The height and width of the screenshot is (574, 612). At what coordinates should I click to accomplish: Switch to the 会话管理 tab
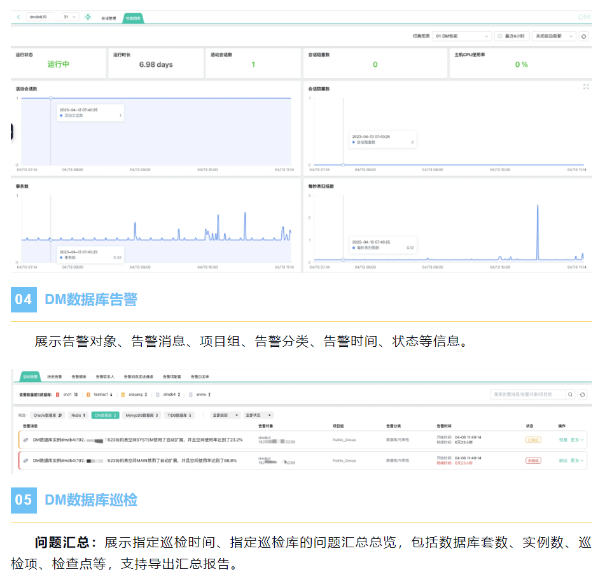108,18
